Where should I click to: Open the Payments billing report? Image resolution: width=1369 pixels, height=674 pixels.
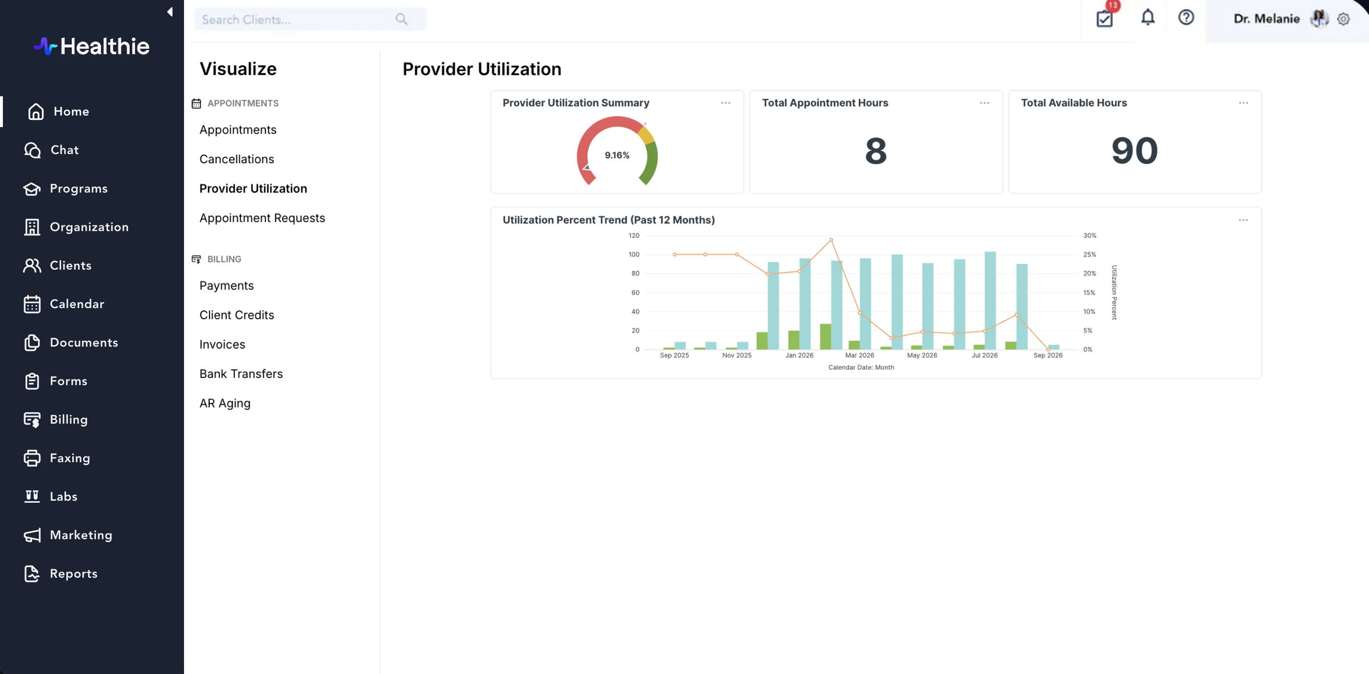pyautogui.click(x=226, y=286)
